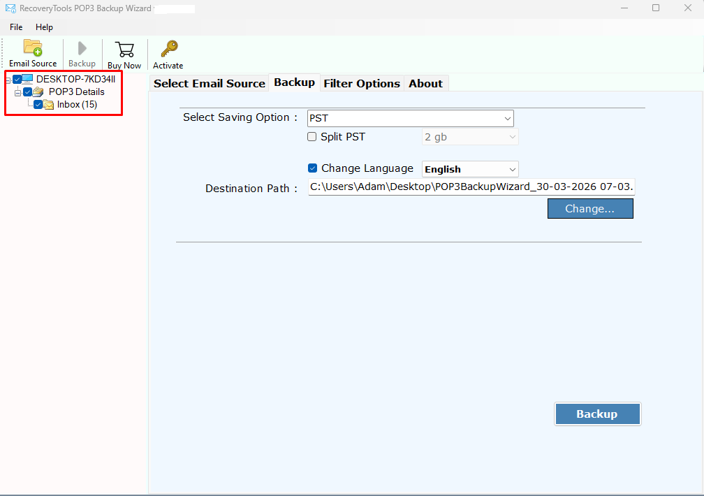Image resolution: width=704 pixels, height=496 pixels.
Task: Click the Email Source toolbar icon
Action: point(33,48)
